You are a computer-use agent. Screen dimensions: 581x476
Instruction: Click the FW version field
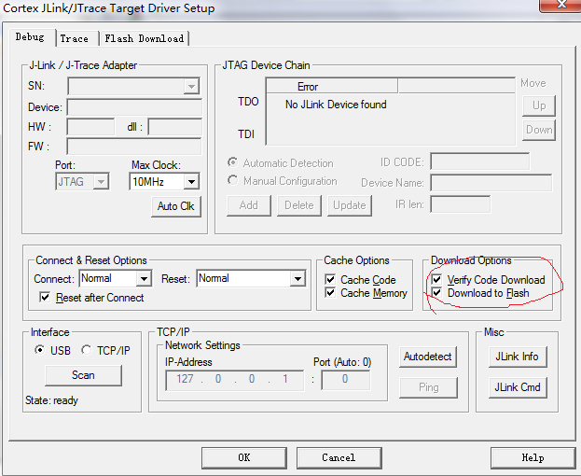point(134,147)
